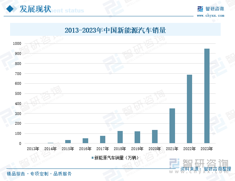Image resolution: width=235 pixels, height=181 pixels.
Task: Select the 2022年 bar in the chart
Action: click(190, 109)
